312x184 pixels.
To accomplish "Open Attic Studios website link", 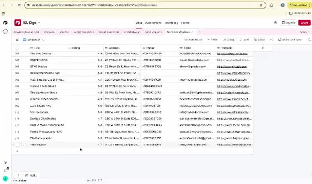I will (234, 145).
